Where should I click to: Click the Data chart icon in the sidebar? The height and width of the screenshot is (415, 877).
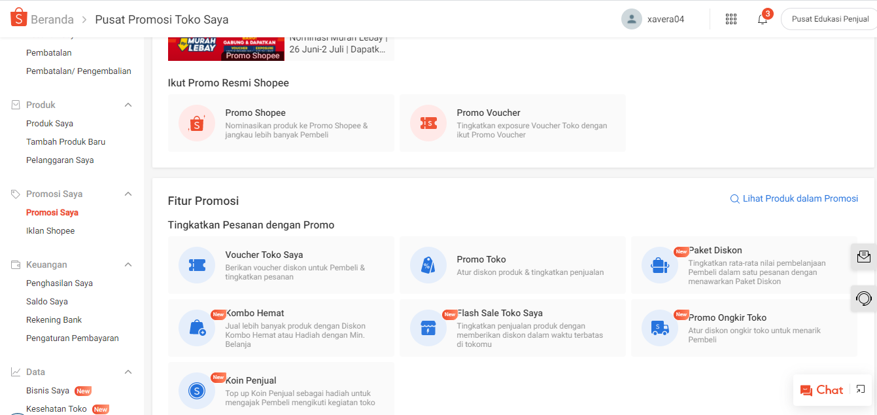point(16,372)
